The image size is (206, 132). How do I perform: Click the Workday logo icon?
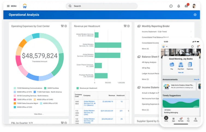[x=25, y=6]
